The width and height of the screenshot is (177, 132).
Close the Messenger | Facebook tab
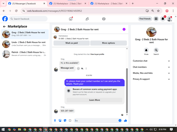[x=44, y=4]
